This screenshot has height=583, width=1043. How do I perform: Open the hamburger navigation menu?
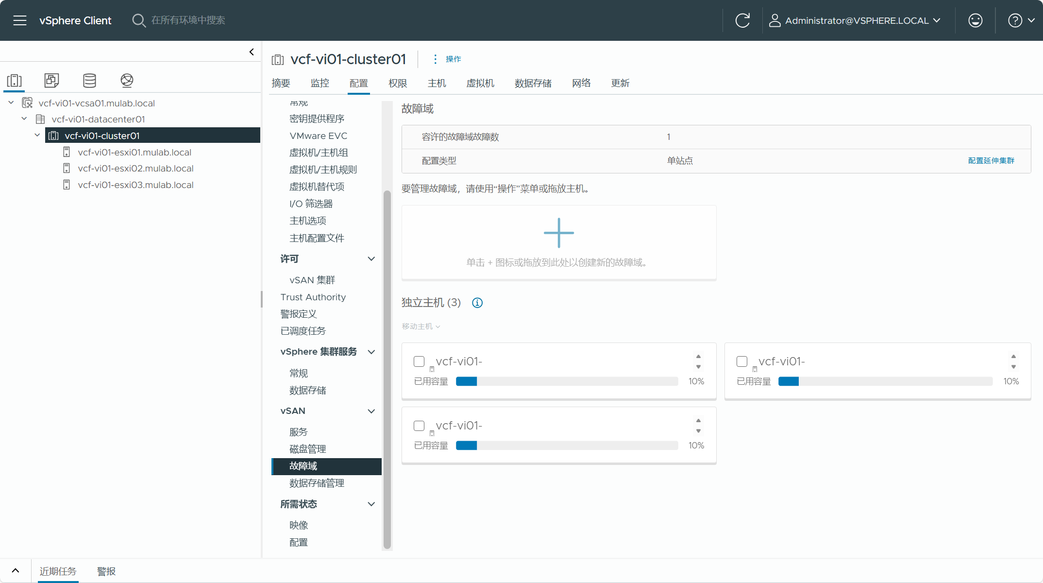20,20
